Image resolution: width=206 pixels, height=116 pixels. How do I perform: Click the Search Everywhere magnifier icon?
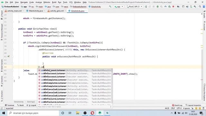coord(200,6)
